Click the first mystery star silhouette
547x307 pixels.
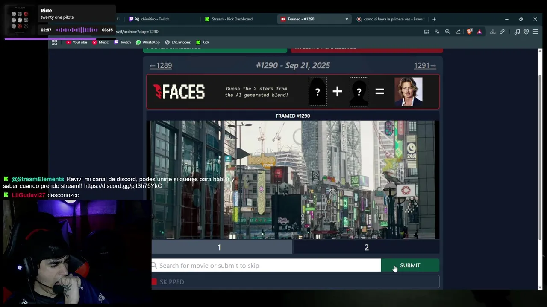click(318, 92)
